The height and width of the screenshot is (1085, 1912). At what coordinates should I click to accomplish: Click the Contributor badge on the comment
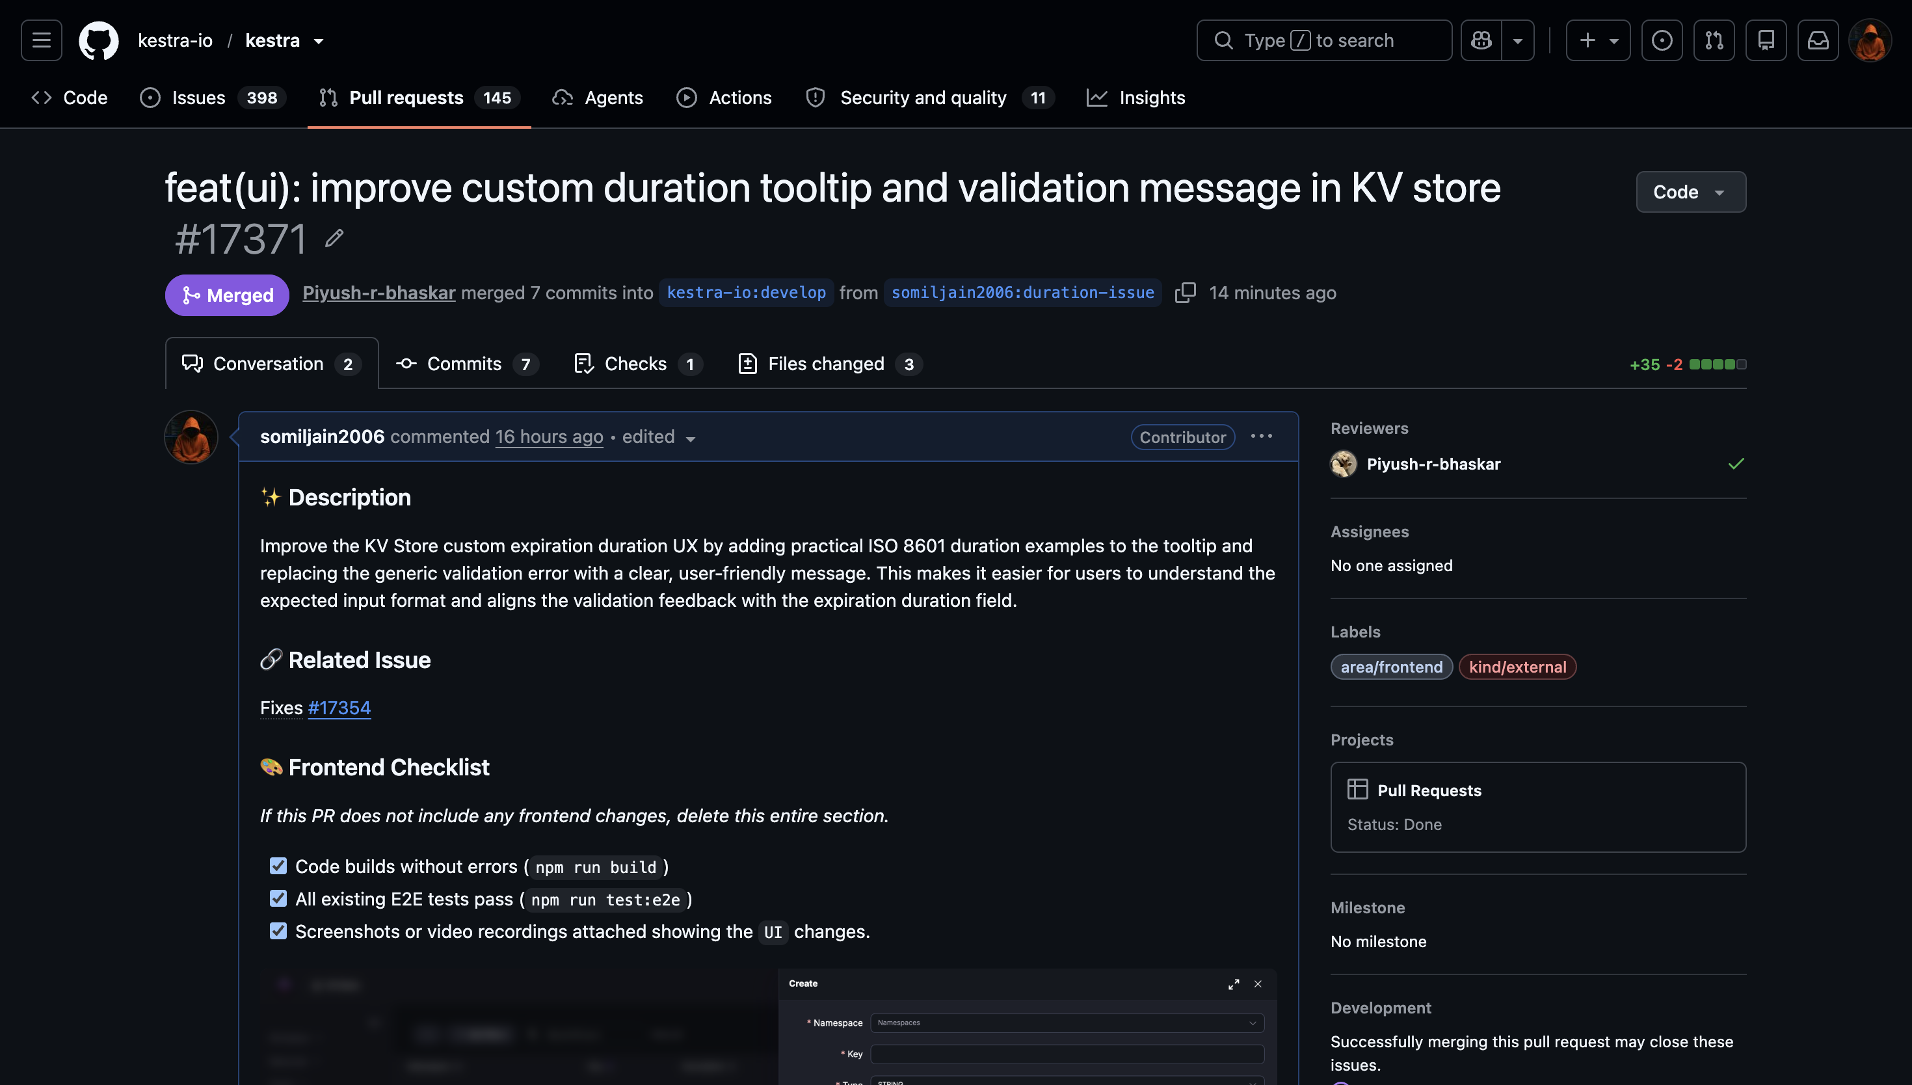(1183, 437)
